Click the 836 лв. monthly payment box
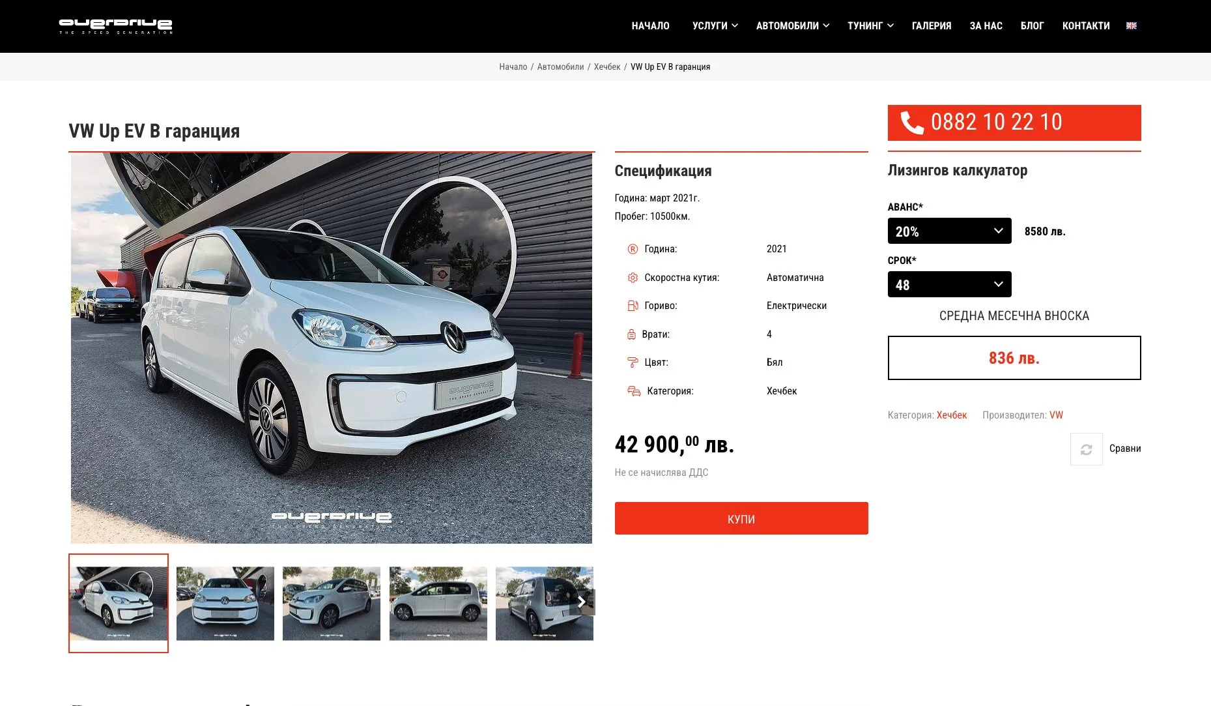 [x=1014, y=358]
